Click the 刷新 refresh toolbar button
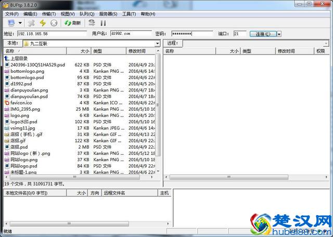Viewport: 333px width, 237px height. coord(73,23)
